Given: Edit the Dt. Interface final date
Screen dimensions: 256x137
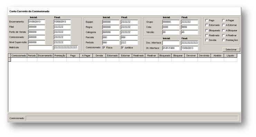Looking at the screenshot, I should pos(190,48).
